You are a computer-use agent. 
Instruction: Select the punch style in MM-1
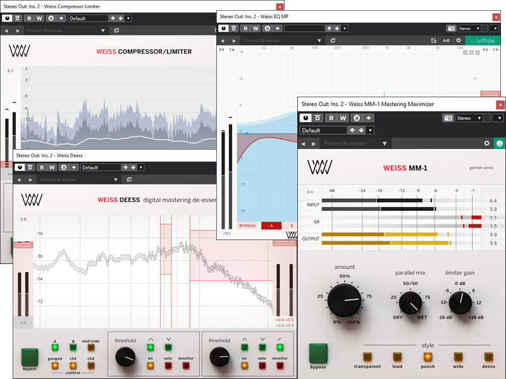click(x=428, y=357)
